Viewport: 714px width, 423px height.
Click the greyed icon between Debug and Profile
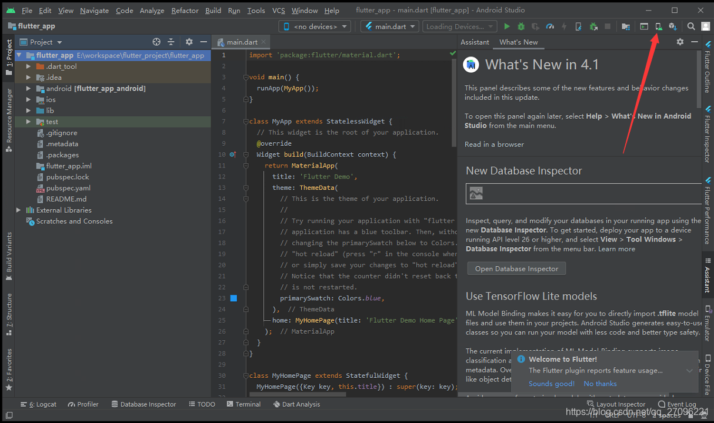click(535, 26)
